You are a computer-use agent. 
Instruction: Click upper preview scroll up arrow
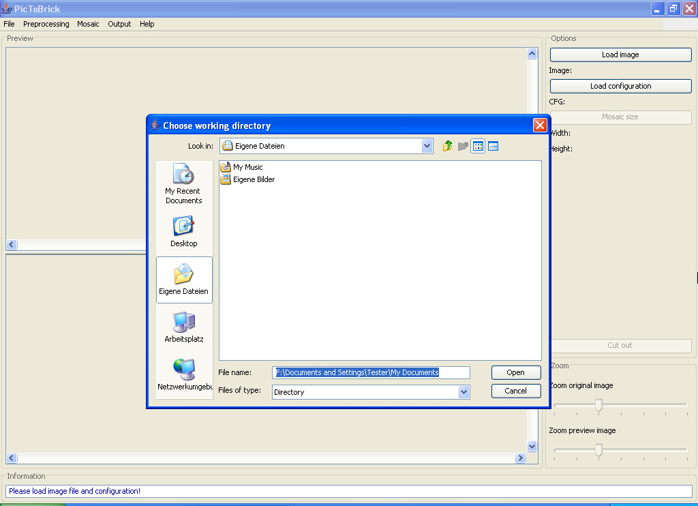pyautogui.click(x=532, y=54)
